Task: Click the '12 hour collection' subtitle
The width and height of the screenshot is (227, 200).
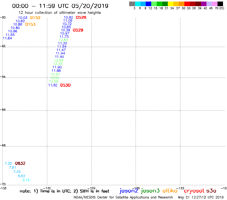Action: tap(60, 13)
